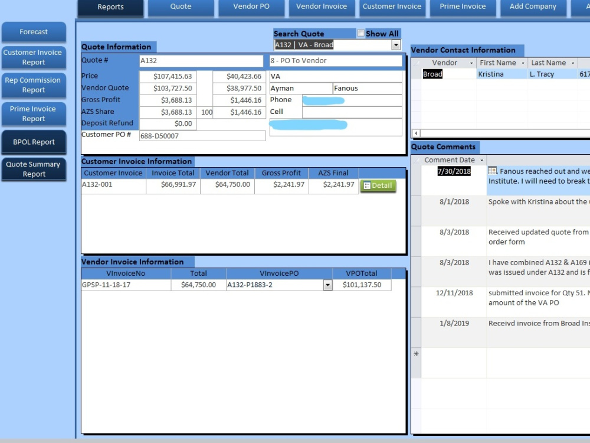Open the Comment Date column filter arrow

pos(481,160)
